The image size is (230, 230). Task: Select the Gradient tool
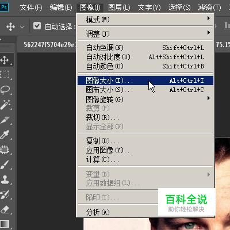point(5,224)
